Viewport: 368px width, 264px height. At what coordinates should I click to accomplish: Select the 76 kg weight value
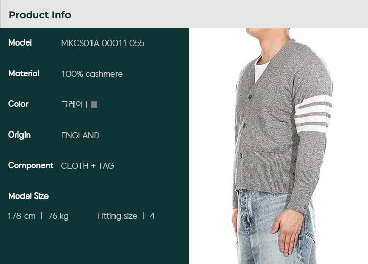58,216
